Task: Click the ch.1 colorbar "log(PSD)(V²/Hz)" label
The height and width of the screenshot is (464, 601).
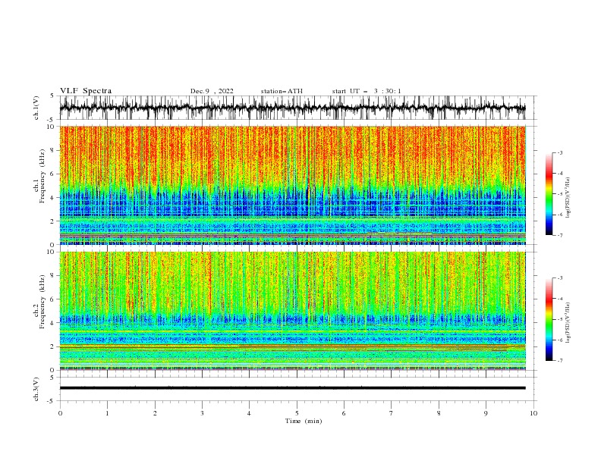Action: tap(568, 198)
